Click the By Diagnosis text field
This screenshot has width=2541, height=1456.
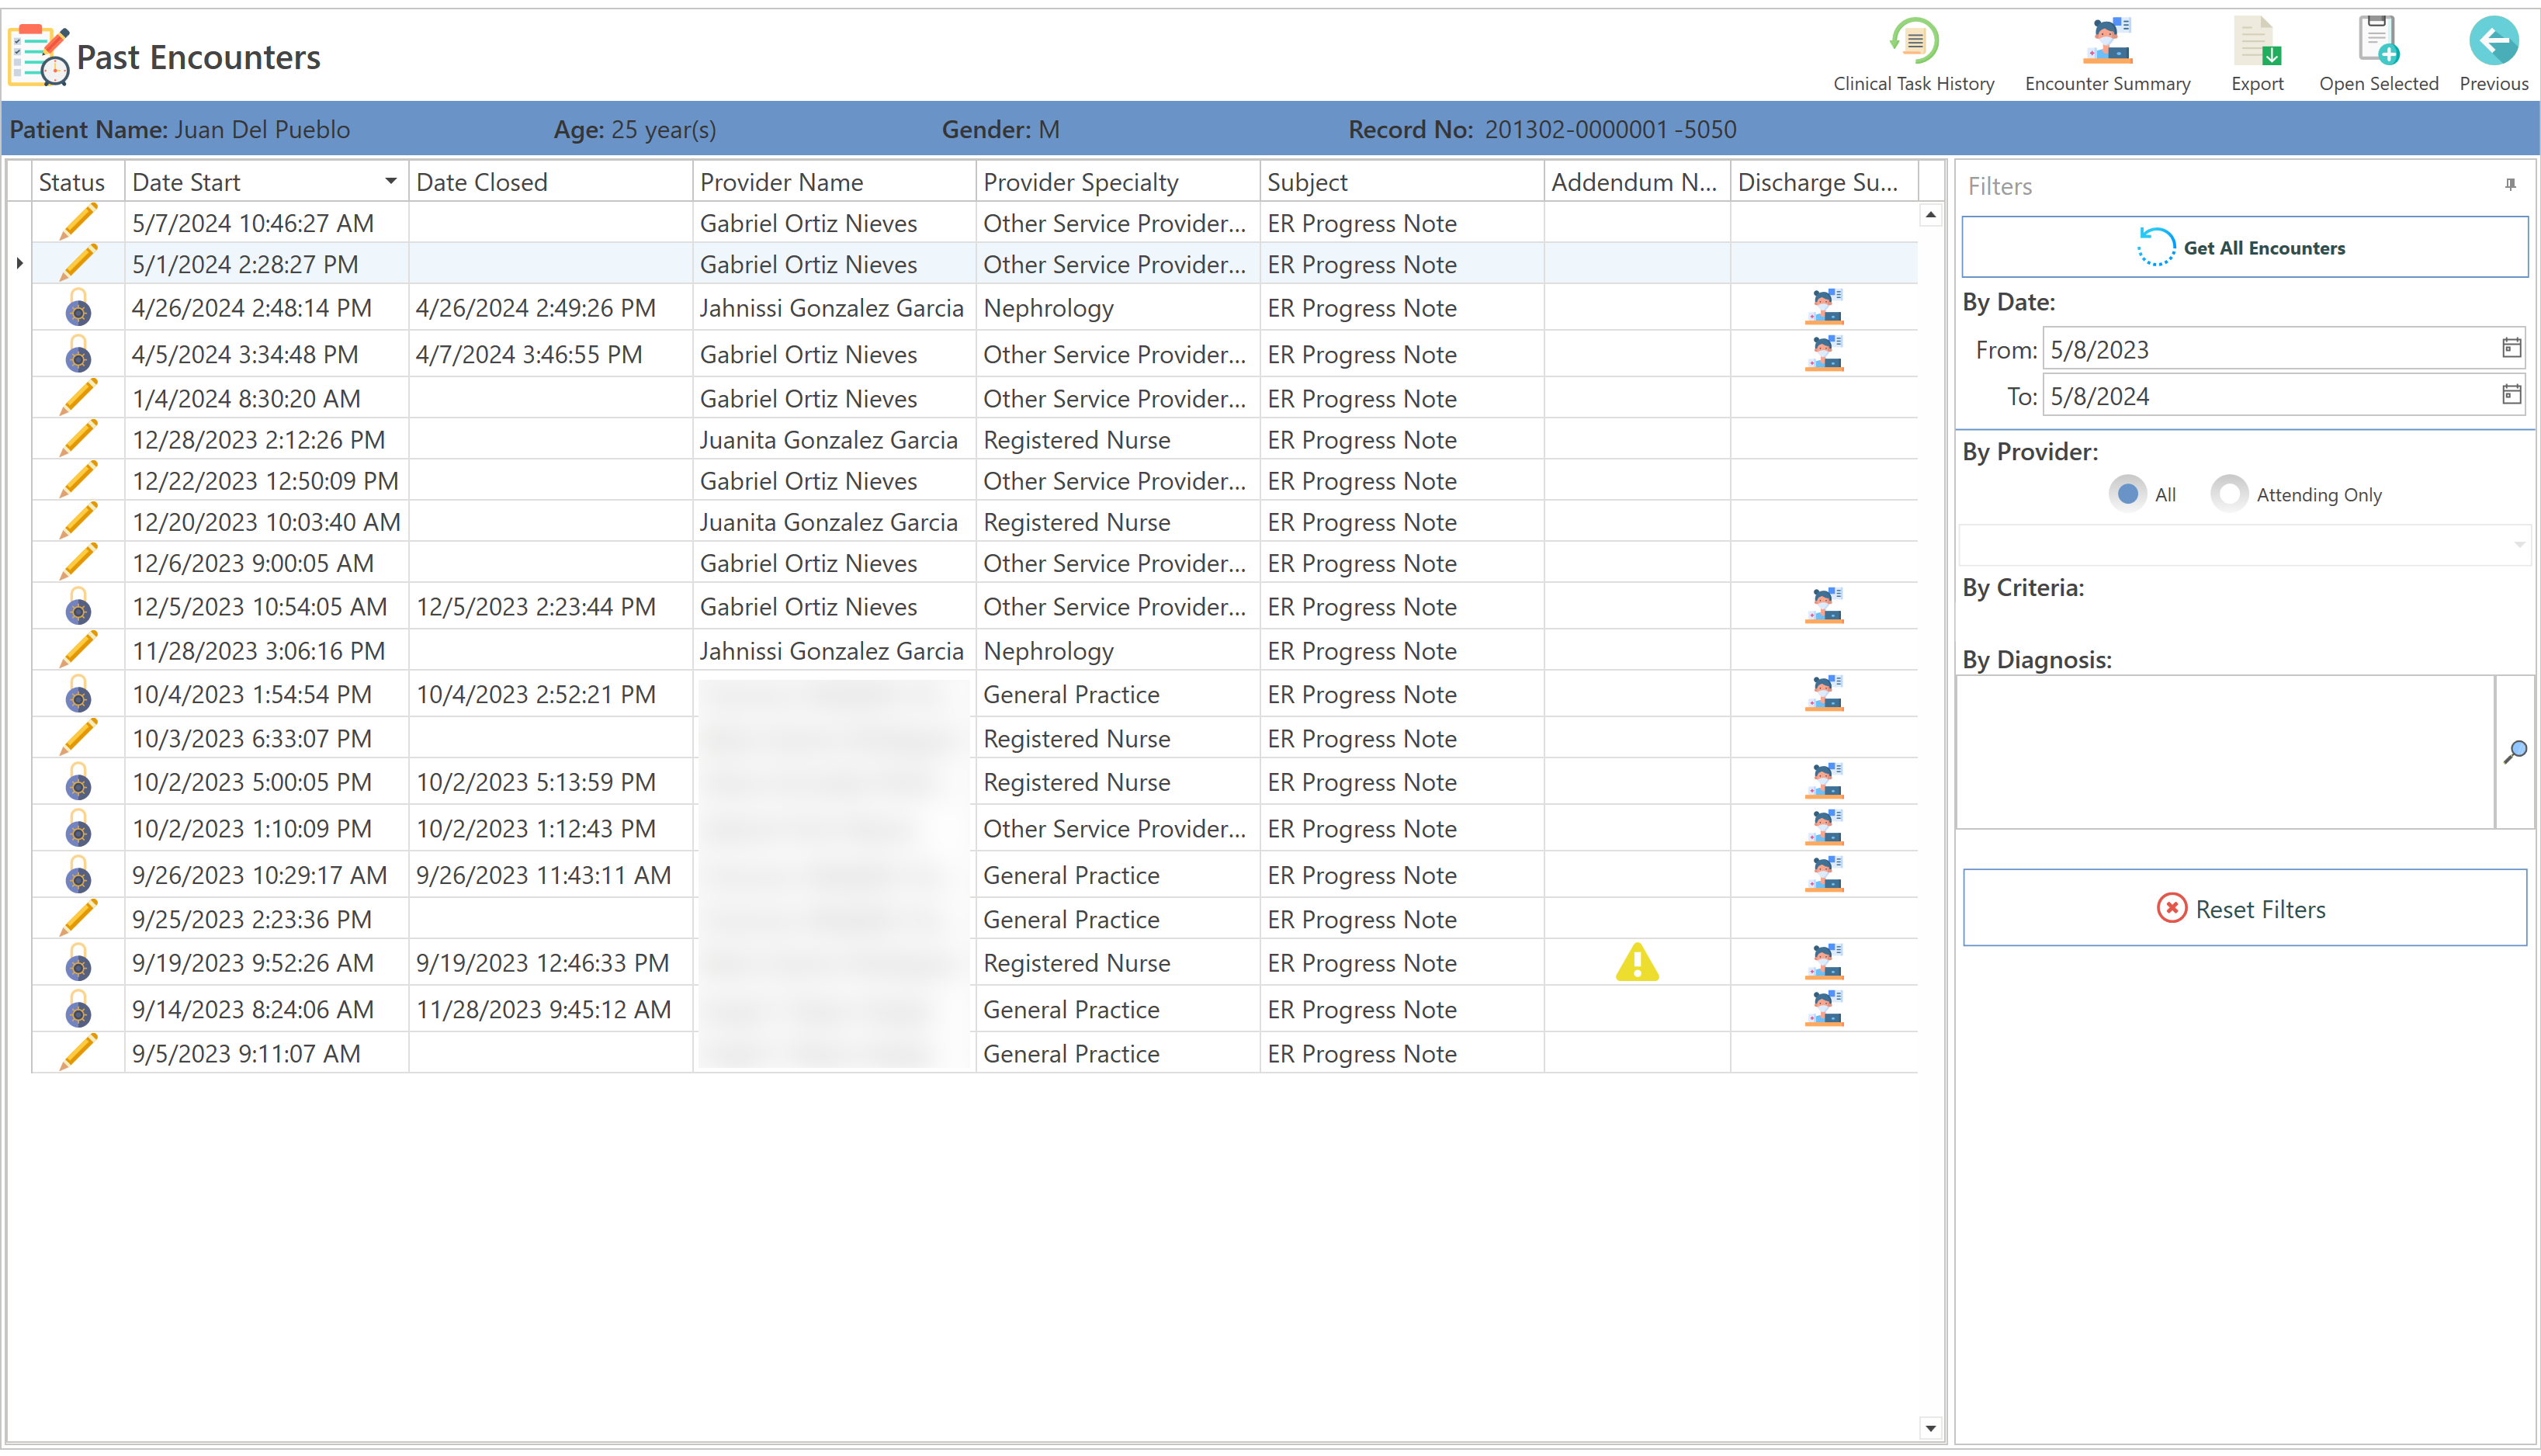[2224, 752]
